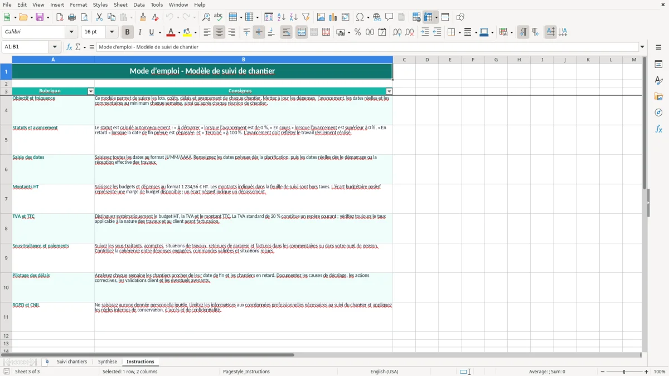The width and height of the screenshot is (669, 376).
Task: Open the Consignes column filter dropdown
Action: tap(389, 91)
